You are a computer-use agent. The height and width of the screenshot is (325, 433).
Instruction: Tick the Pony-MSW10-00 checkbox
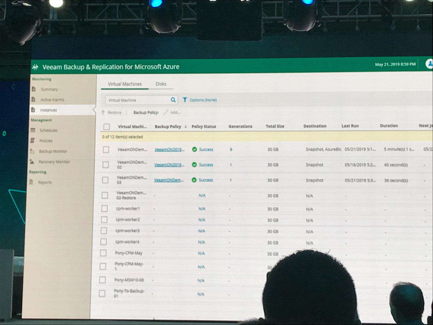103,280
